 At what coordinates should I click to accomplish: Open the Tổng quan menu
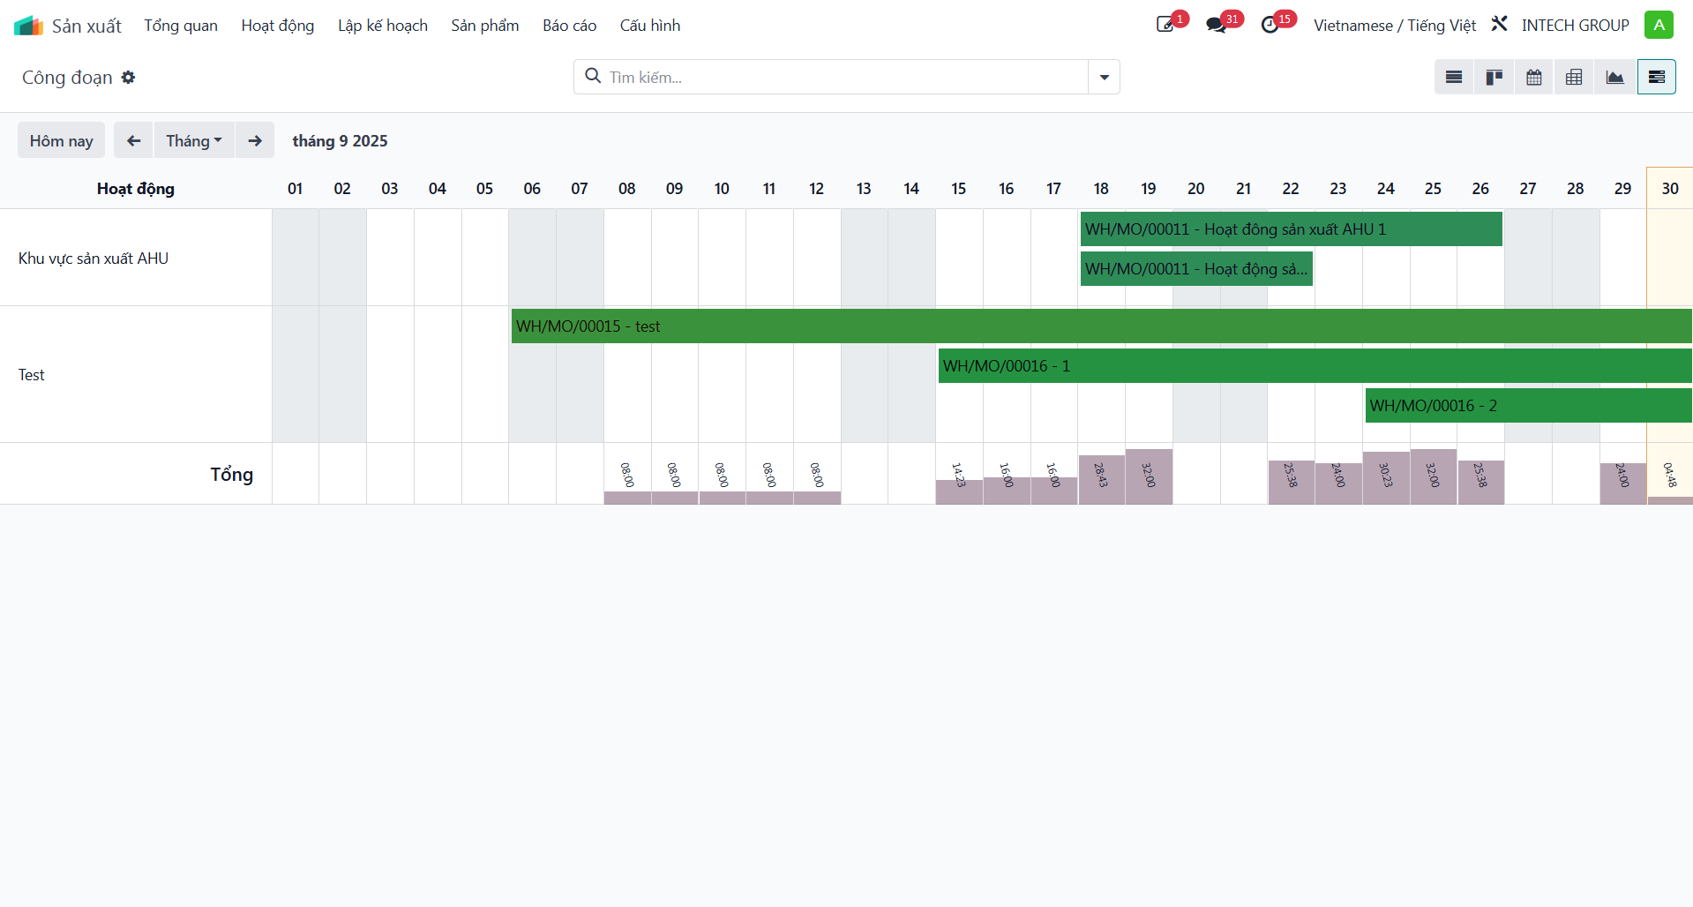click(x=181, y=26)
